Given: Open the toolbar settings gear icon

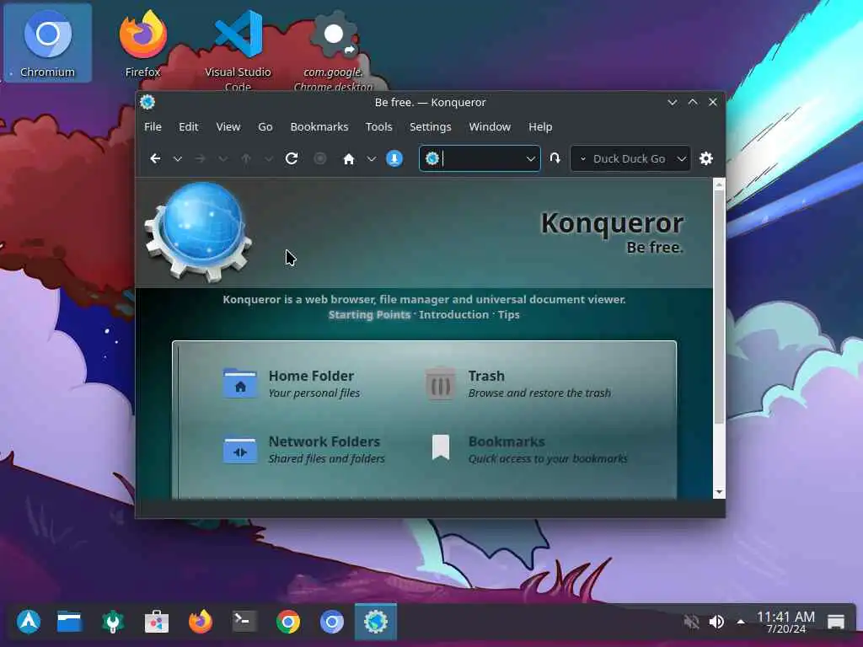Looking at the screenshot, I should click(706, 159).
